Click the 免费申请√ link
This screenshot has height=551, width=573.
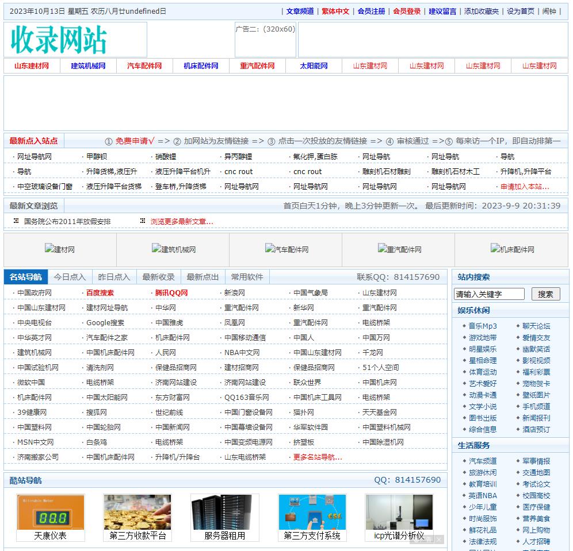pyautogui.click(x=135, y=141)
